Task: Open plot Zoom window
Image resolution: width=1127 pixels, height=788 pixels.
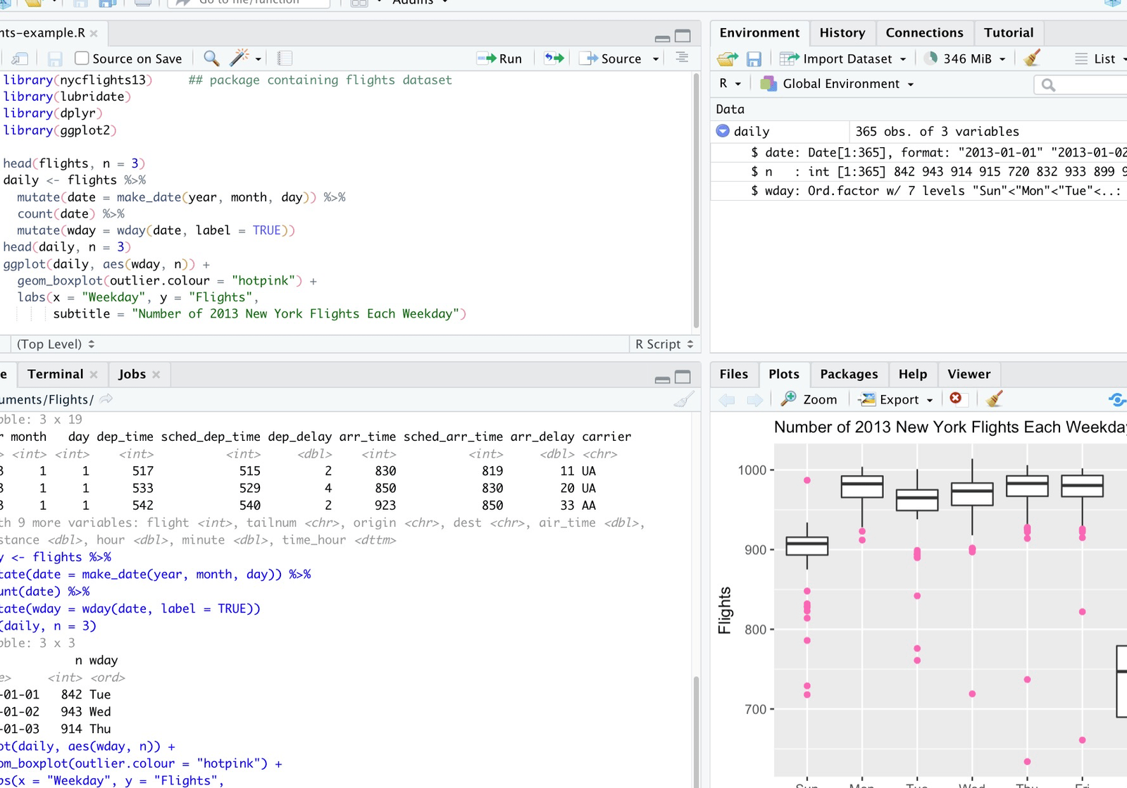Action: pyautogui.click(x=809, y=399)
